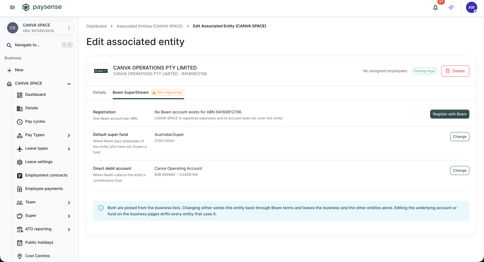484x262 pixels.
Task: Open the AI sparkle assistant icon
Action: (451, 8)
